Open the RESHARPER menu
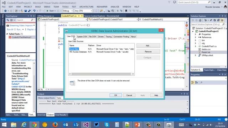This screenshot has height=128, width=228. (102, 7)
